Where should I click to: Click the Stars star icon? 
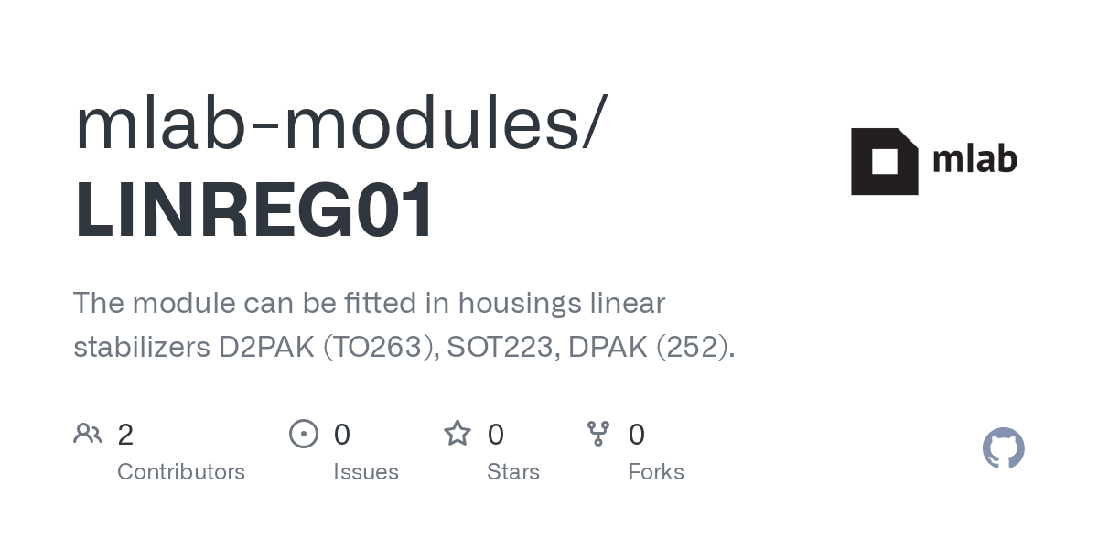457,434
